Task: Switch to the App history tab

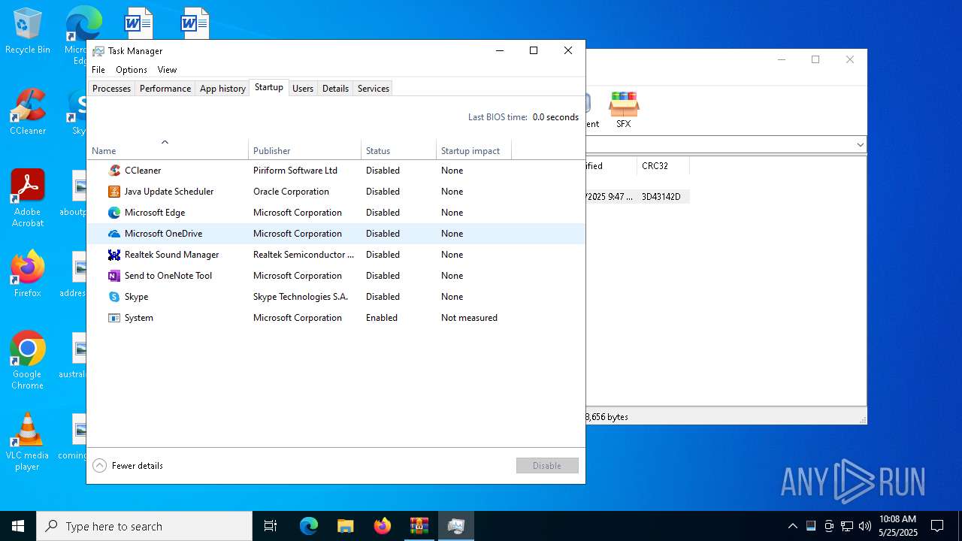Action: coord(222,89)
